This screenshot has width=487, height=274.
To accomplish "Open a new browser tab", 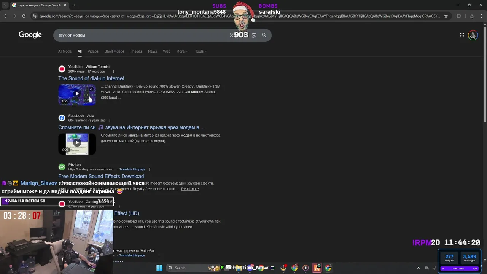I will coord(74,5).
